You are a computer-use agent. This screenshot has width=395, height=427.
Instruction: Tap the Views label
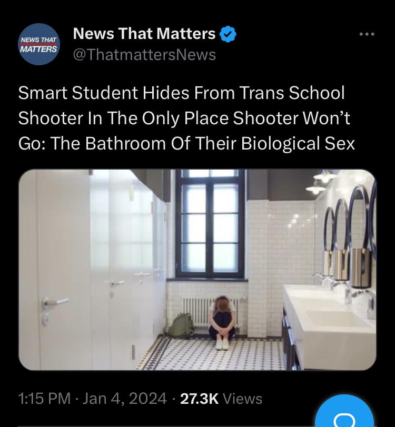(x=242, y=399)
